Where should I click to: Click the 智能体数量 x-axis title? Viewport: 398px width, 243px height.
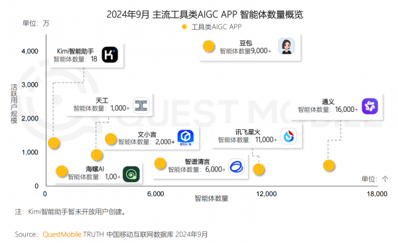click(x=212, y=199)
